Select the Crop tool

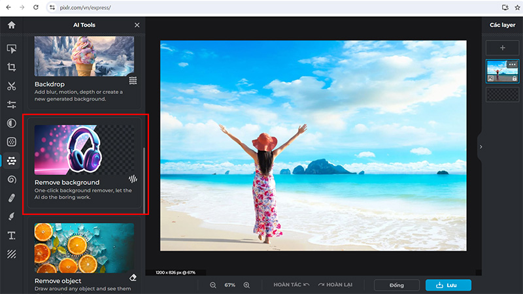coord(11,67)
